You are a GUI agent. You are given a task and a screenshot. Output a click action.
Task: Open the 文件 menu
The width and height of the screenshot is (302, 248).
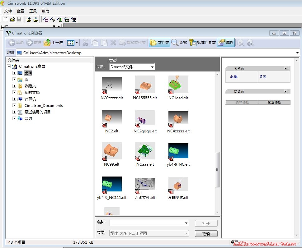click(8, 11)
